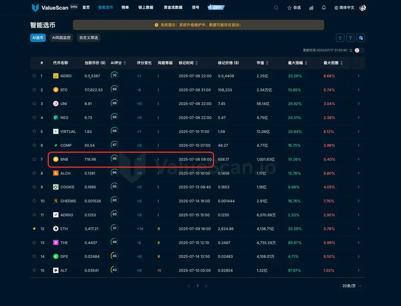Star VIRTUAL as a favorite

(x=34, y=132)
